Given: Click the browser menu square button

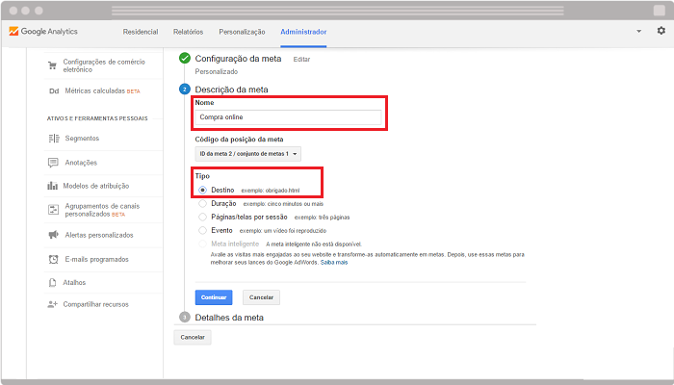Looking at the screenshot, I should (660, 11).
